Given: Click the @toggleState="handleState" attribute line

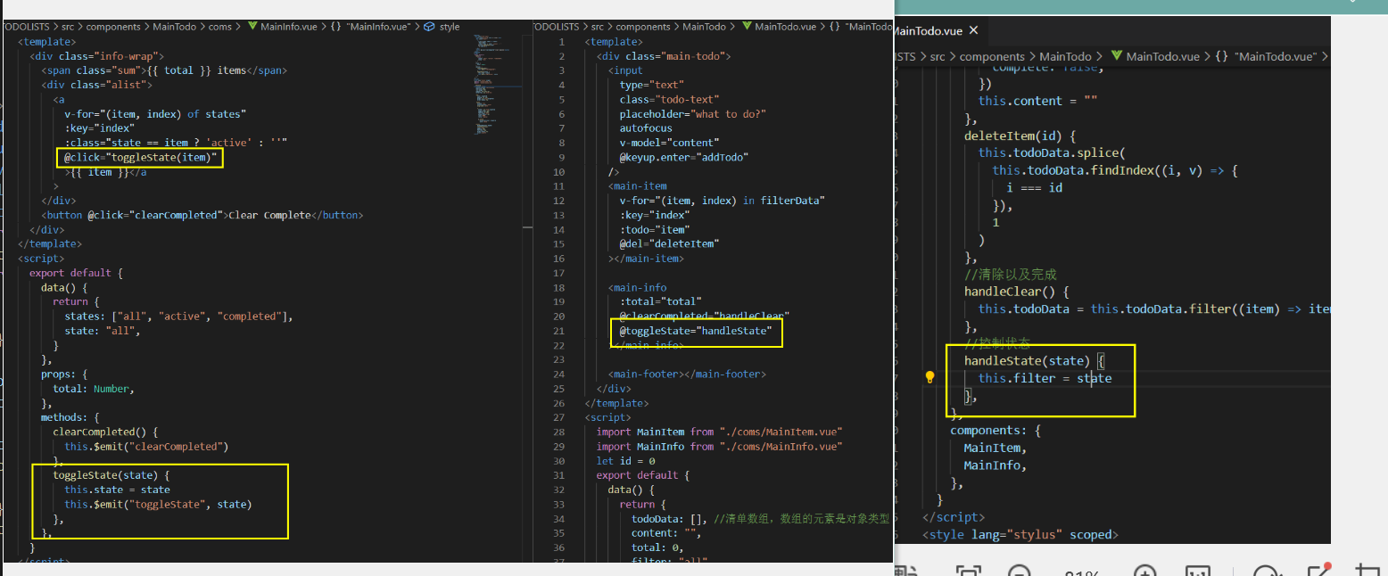Looking at the screenshot, I should 694,331.
